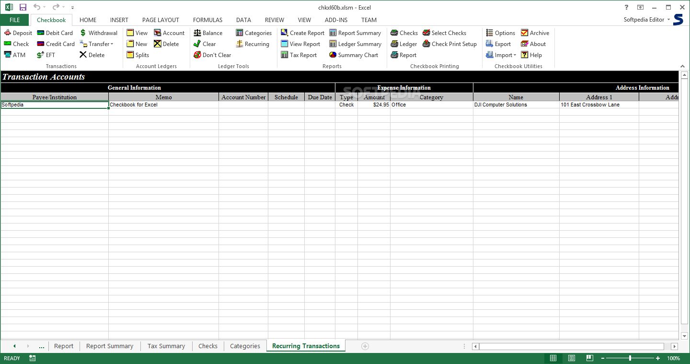View the account ledger

(137, 33)
